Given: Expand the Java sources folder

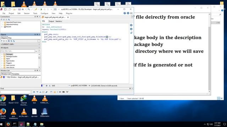Looking at the screenshot, I should click(2, 65).
